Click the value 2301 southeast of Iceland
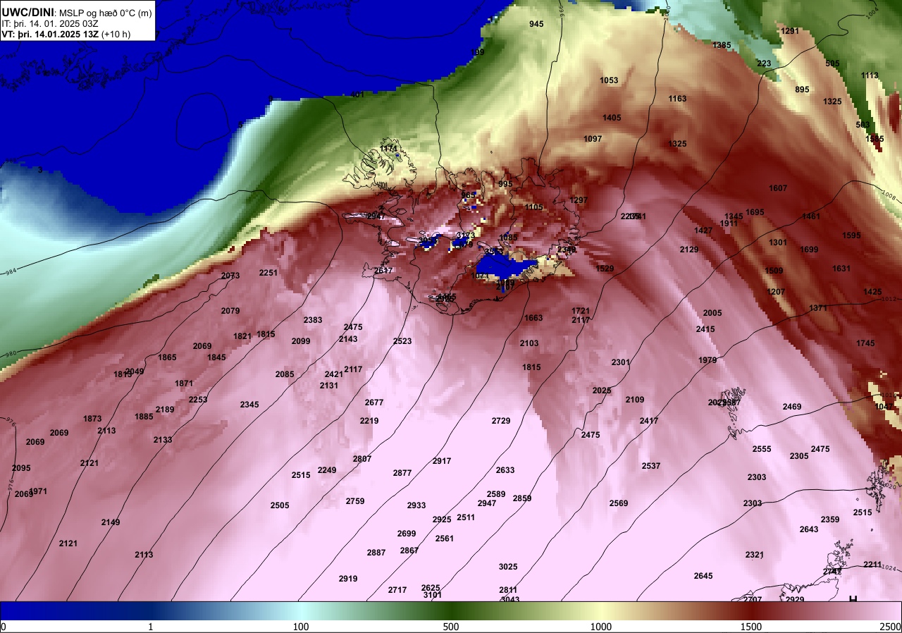902x633 pixels. [621, 362]
